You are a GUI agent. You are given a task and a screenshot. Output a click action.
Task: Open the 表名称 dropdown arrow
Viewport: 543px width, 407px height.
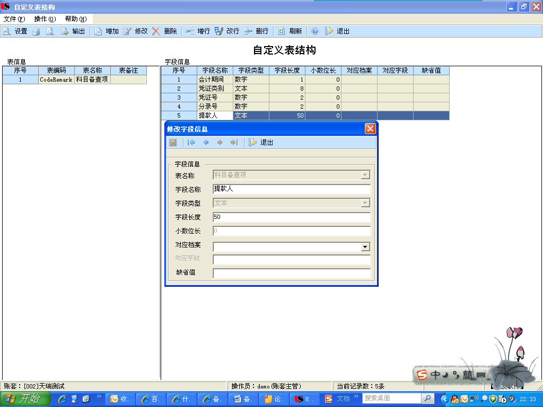click(x=365, y=175)
